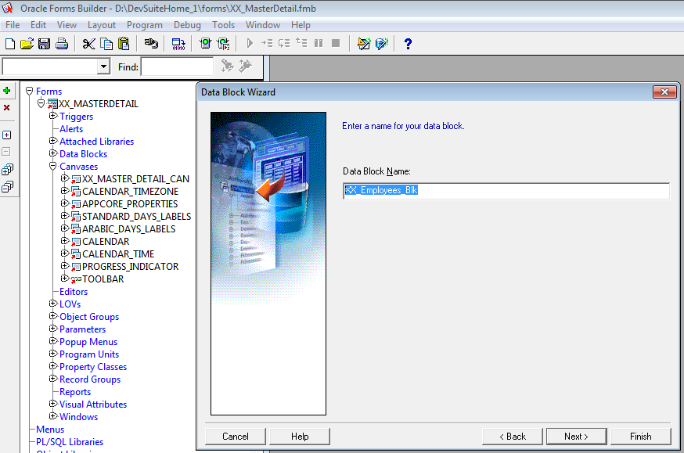Click the Stop debug icon
The height and width of the screenshot is (453, 684).
(x=336, y=43)
